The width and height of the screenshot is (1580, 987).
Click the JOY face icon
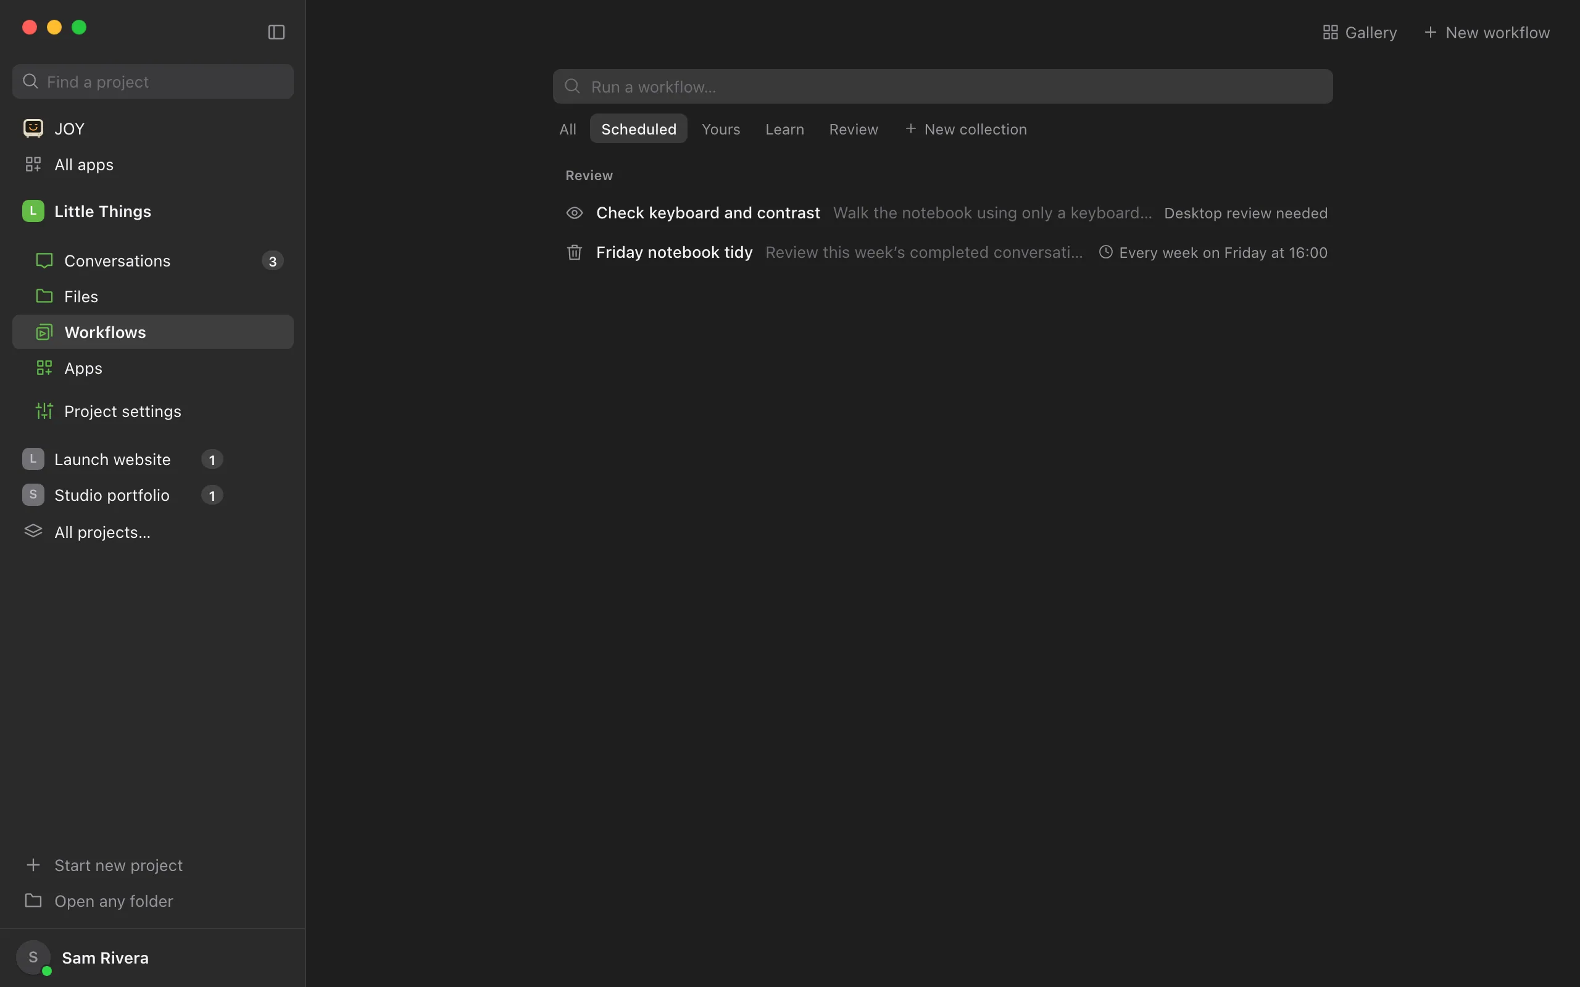pos(33,128)
